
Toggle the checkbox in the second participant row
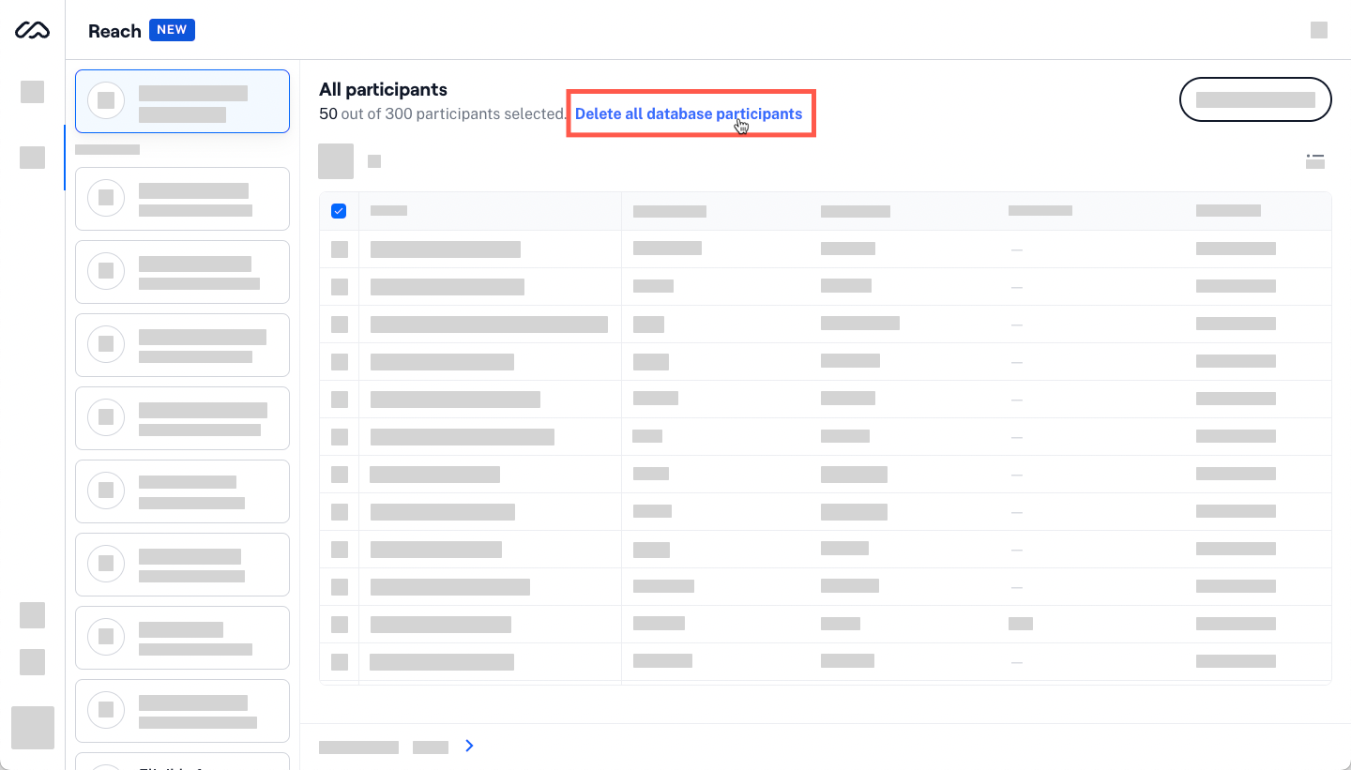[x=340, y=287]
